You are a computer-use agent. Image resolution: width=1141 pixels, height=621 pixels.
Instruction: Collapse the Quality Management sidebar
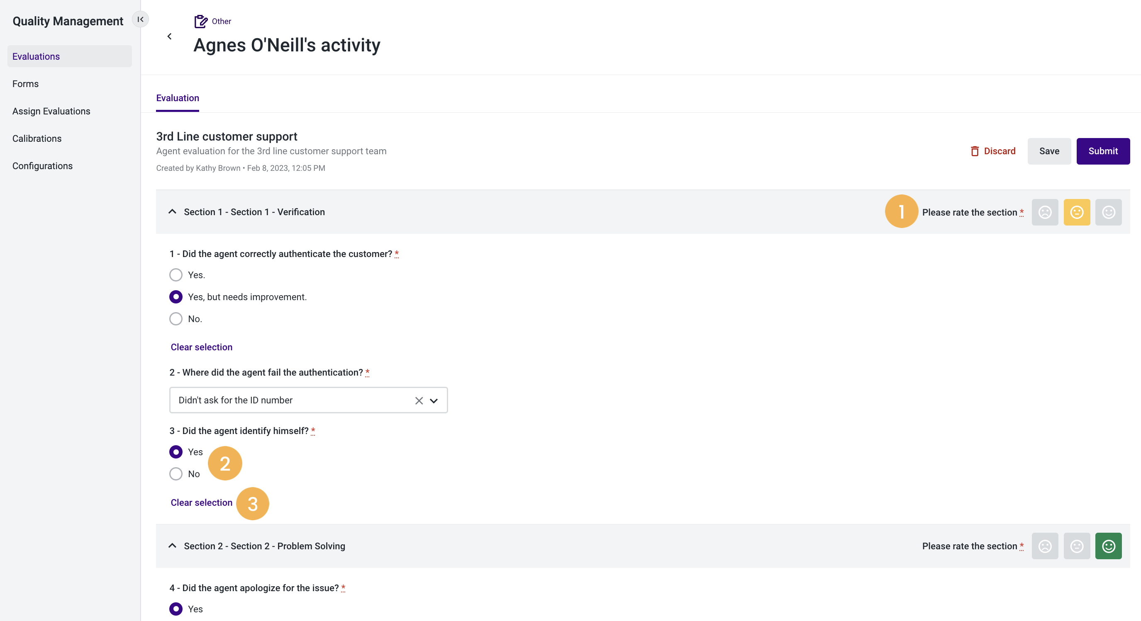(x=140, y=19)
